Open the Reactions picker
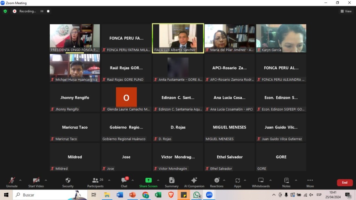Screen dimensions: 356x200 pyautogui.click(x=217, y=182)
